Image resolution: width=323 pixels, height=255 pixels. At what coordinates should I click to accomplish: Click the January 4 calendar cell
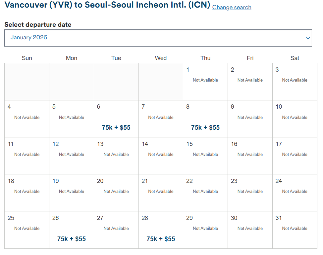[27, 119]
